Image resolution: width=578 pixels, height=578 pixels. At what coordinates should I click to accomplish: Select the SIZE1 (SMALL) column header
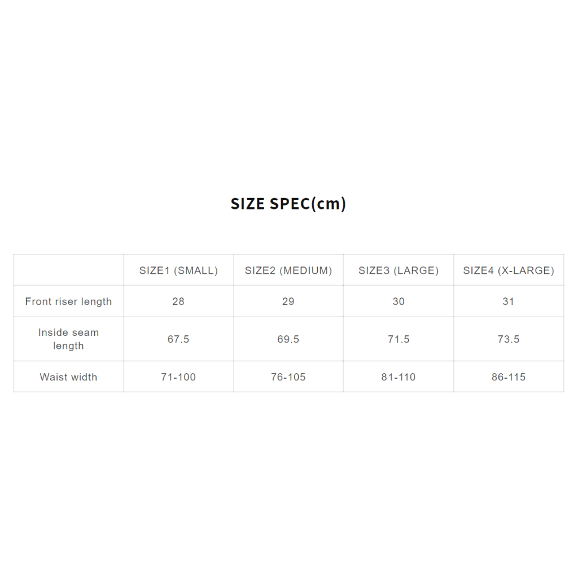pos(178,270)
